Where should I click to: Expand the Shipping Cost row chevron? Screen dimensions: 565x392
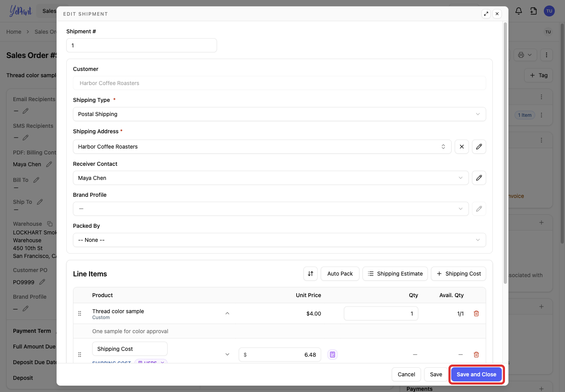[227, 355]
